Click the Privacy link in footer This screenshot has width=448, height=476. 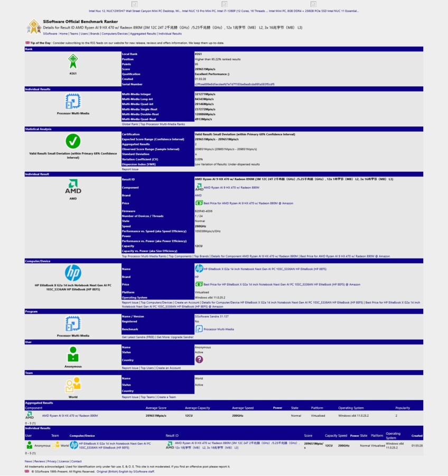point(52,461)
